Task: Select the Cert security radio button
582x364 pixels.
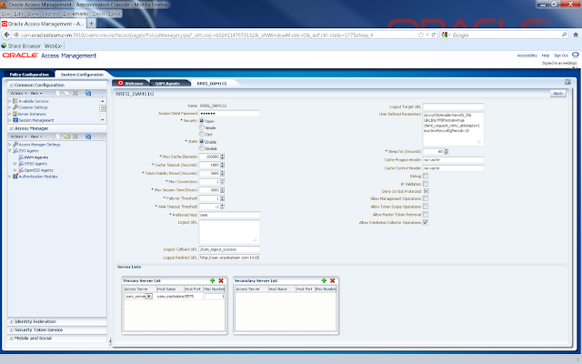Action: click(x=202, y=134)
